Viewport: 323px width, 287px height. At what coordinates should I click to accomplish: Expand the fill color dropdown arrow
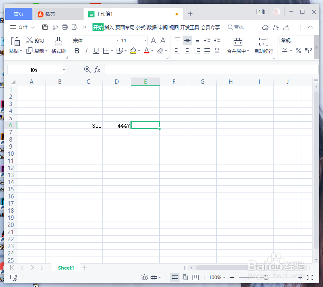coord(139,51)
